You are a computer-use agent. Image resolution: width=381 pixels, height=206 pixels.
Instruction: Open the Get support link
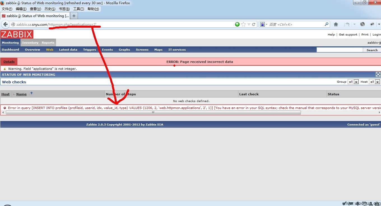pyautogui.click(x=348, y=35)
